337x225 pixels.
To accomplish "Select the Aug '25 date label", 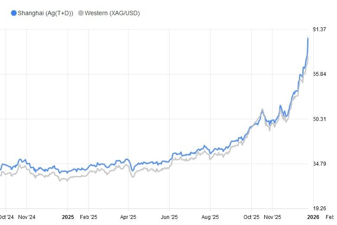I will (x=210, y=217).
